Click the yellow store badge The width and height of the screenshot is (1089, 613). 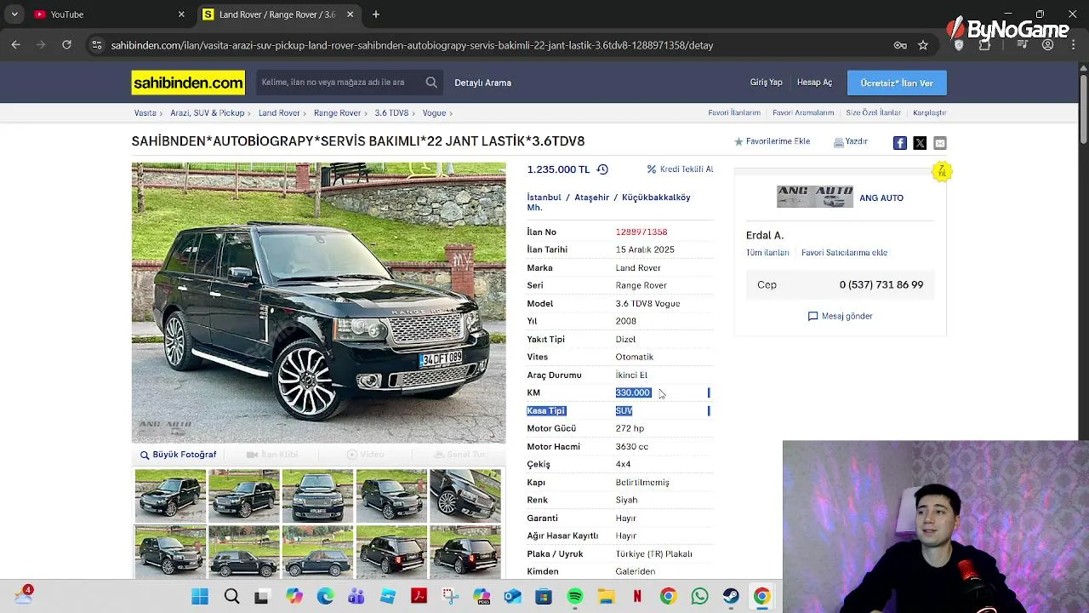[x=941, y=171]
